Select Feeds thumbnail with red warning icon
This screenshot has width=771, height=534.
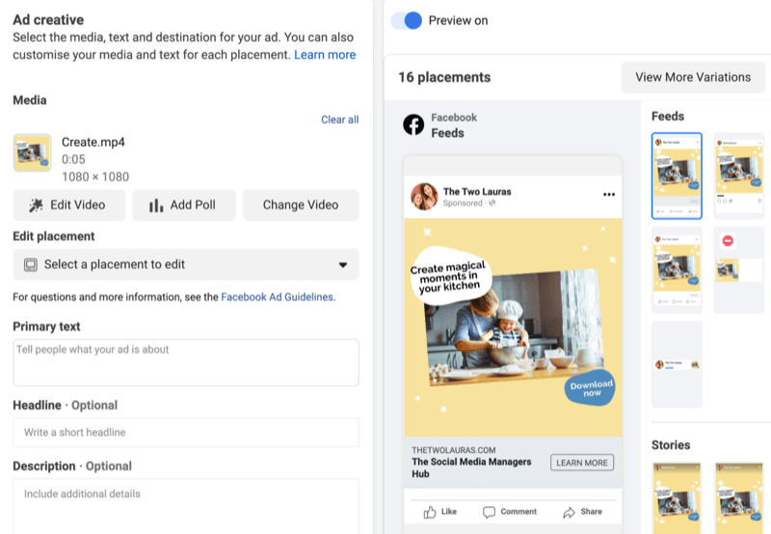click(738, 270)
